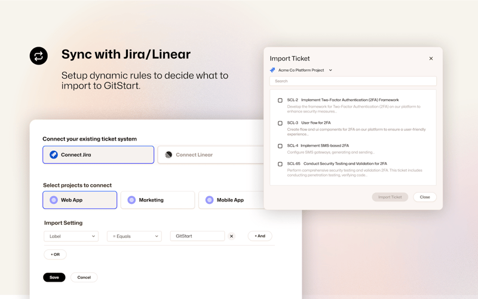Image resolution: width=478 pixels, height=299 pixels.
Task: Click the Import Ticket button
Action: tap(390, 197)
